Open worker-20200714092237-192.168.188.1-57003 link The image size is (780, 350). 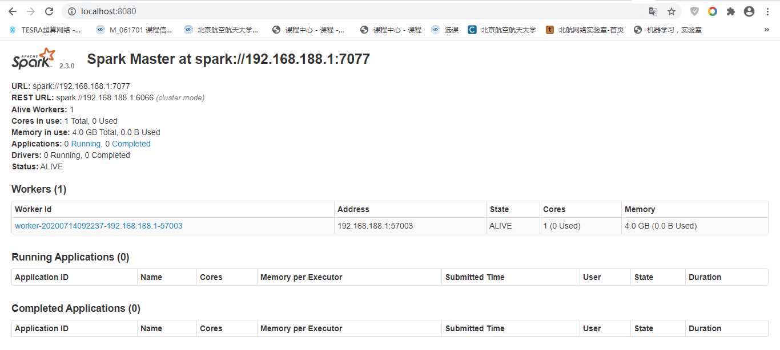(99, 226)
